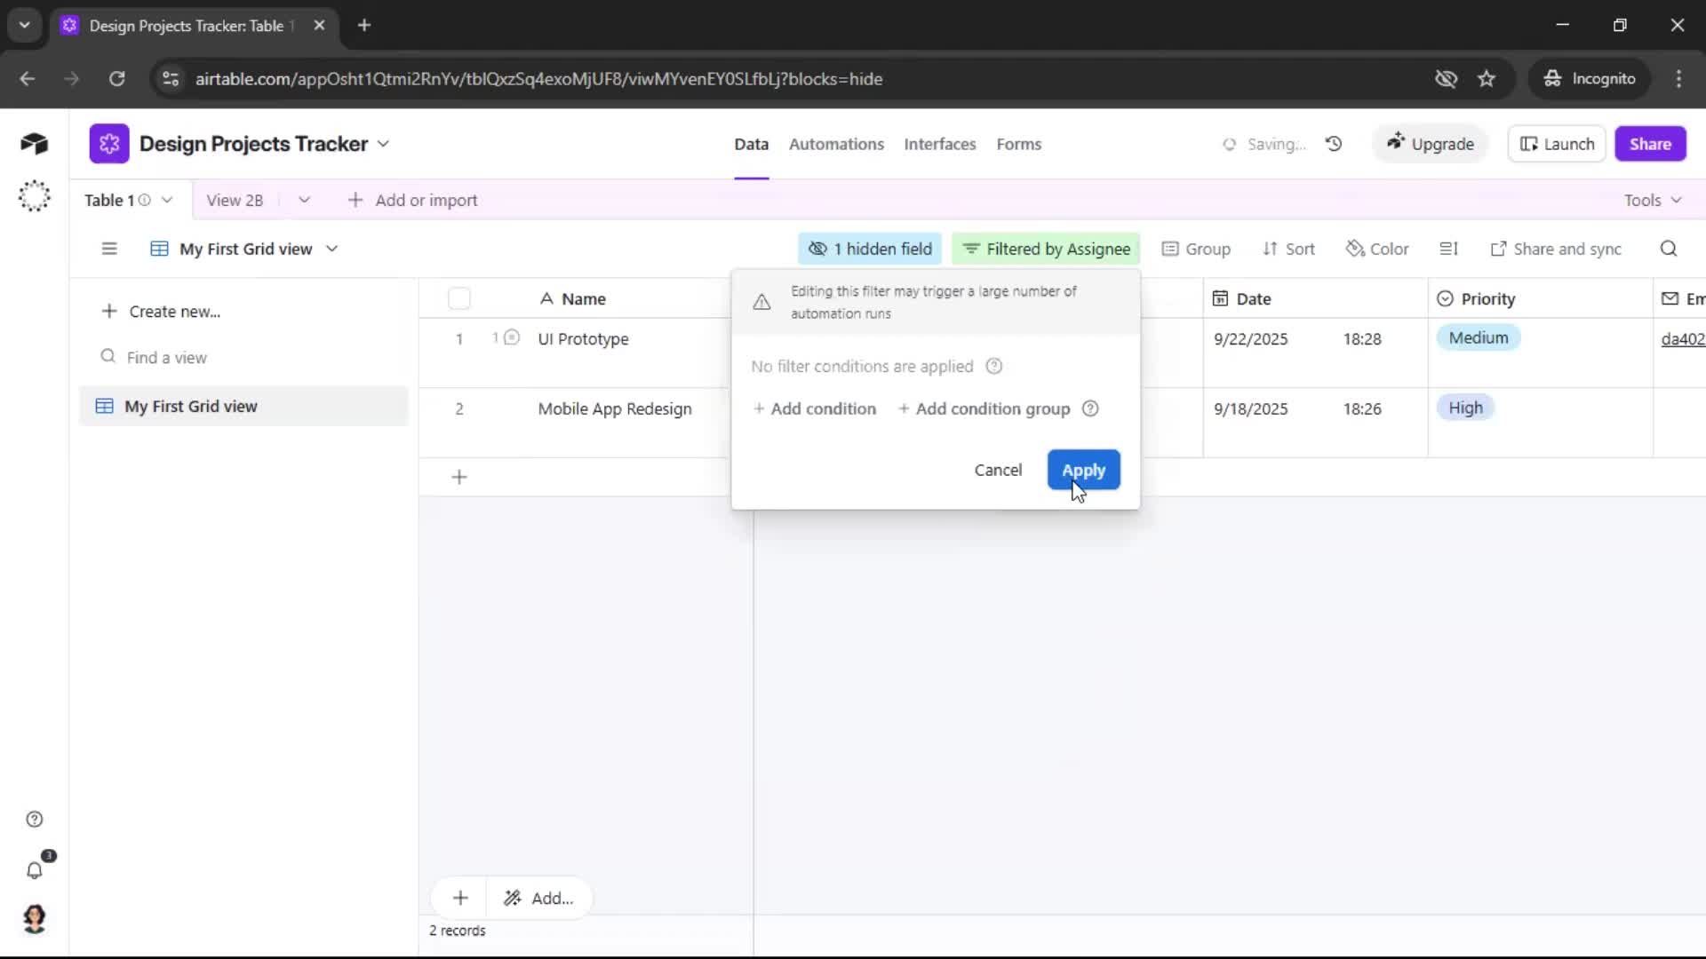Select My First Grid view in the sidebar
Screen dimensions: 1706x959
pos(243,407)
